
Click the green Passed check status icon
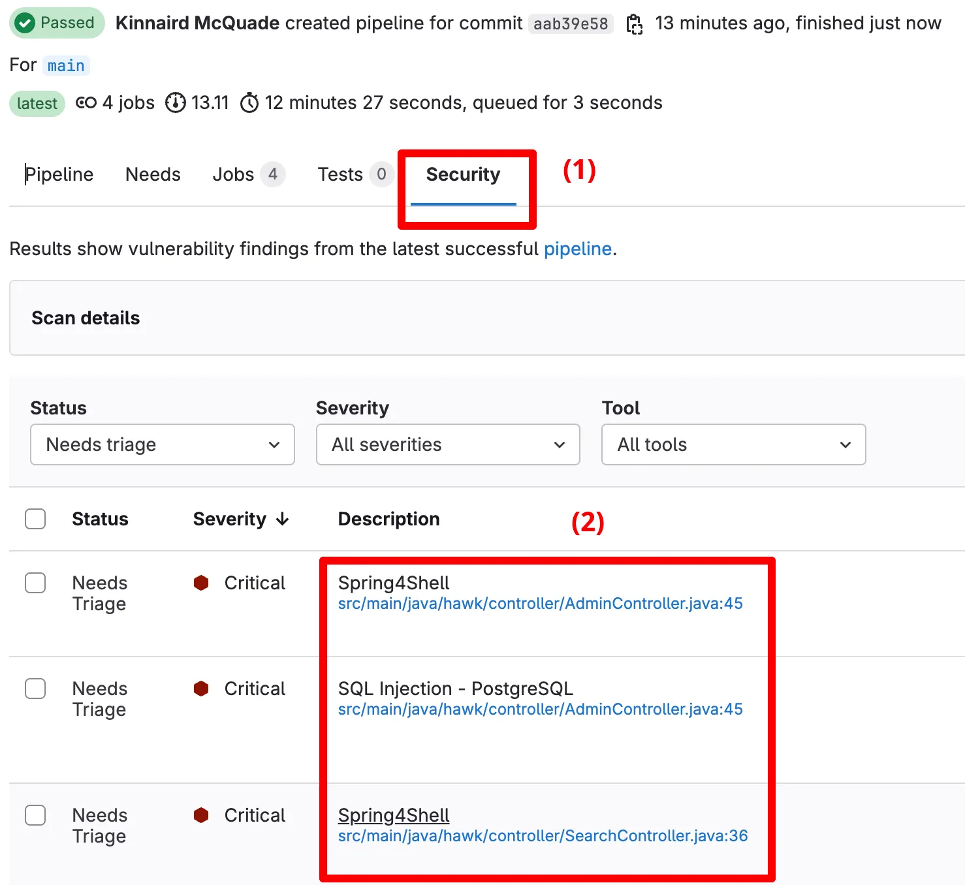[25, 23]
